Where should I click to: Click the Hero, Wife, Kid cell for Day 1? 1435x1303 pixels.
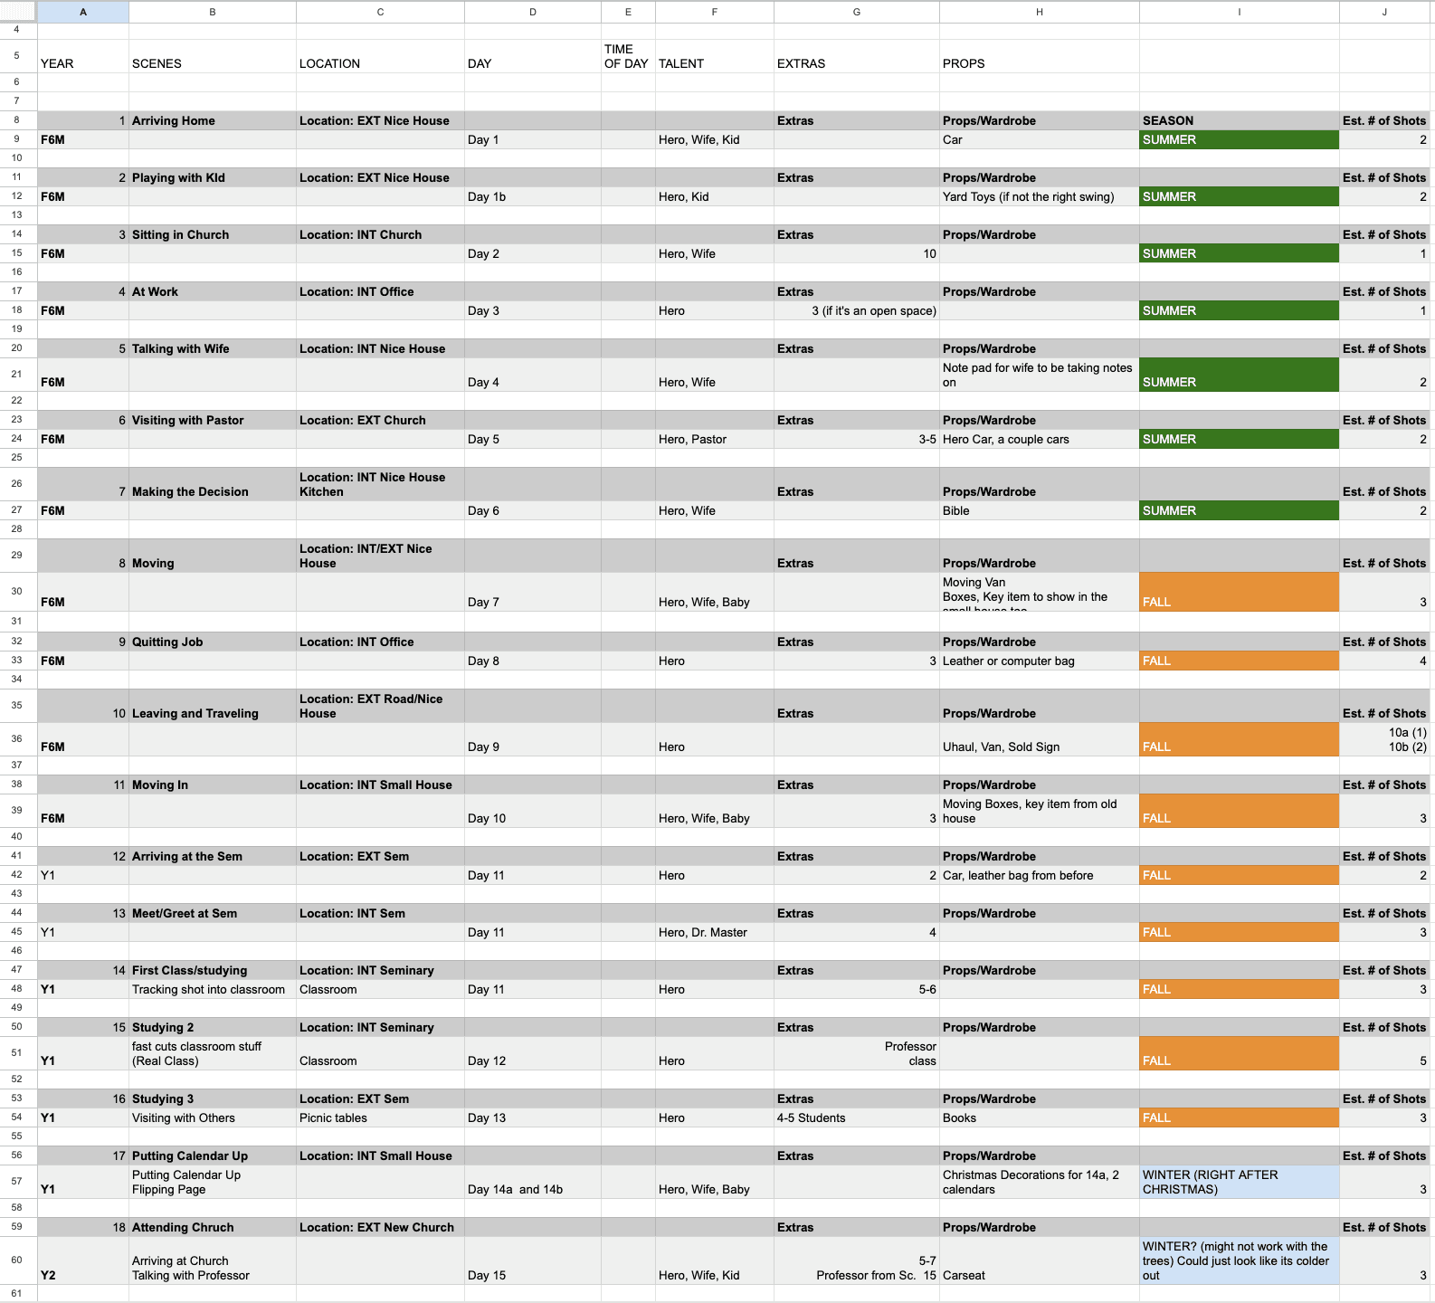pos(715,139)
